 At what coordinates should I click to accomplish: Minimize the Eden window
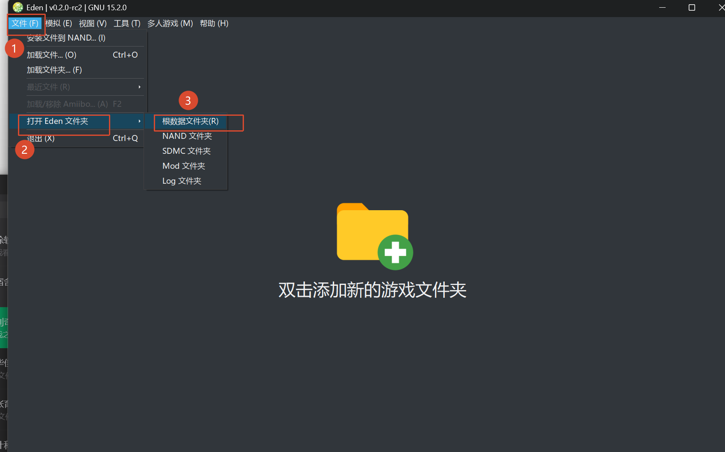click(662, 7)
